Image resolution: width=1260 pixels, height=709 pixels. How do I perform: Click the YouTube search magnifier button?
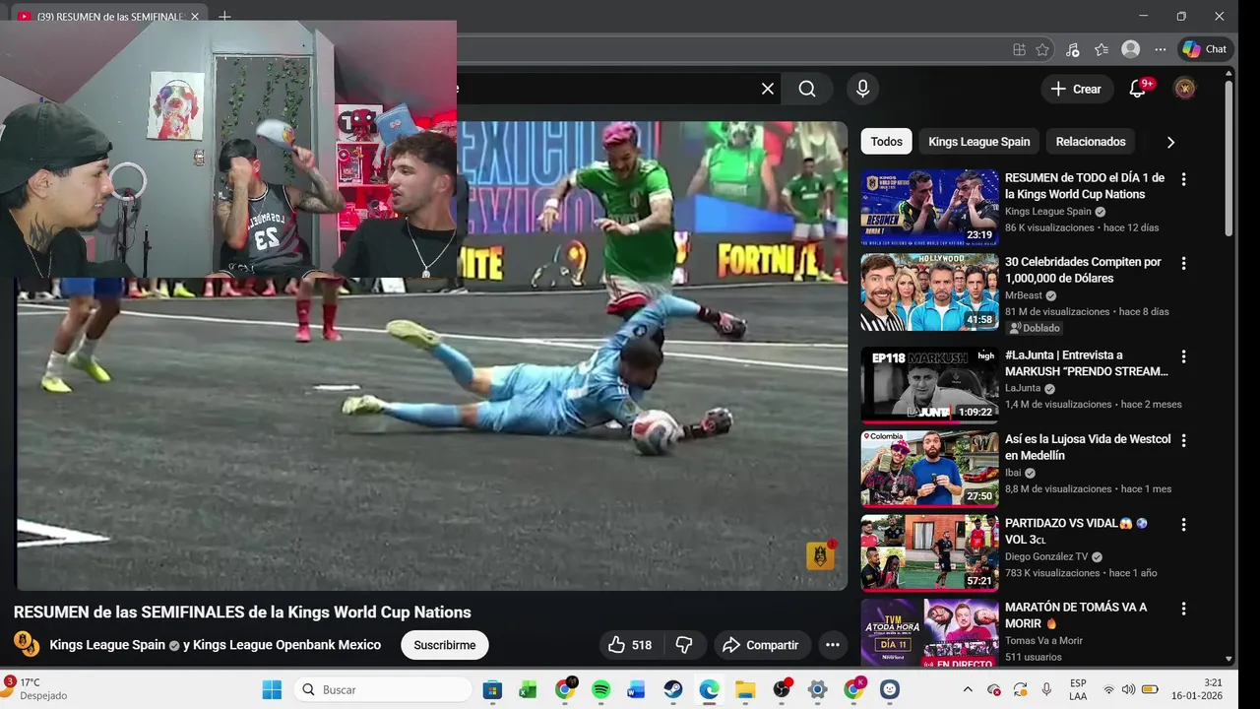807,89
